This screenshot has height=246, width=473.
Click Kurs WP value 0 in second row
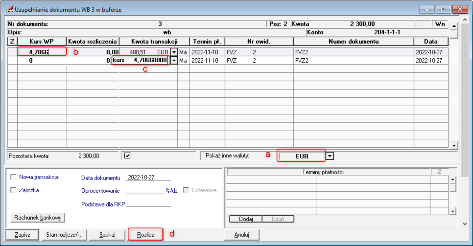click(x=42, y=61)
